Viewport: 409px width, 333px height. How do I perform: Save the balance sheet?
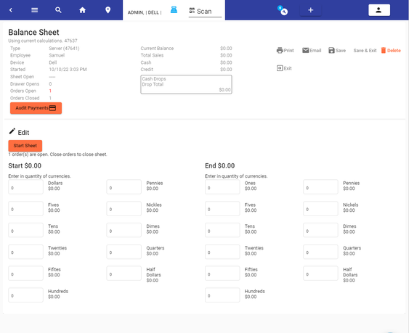pos(337,51)
